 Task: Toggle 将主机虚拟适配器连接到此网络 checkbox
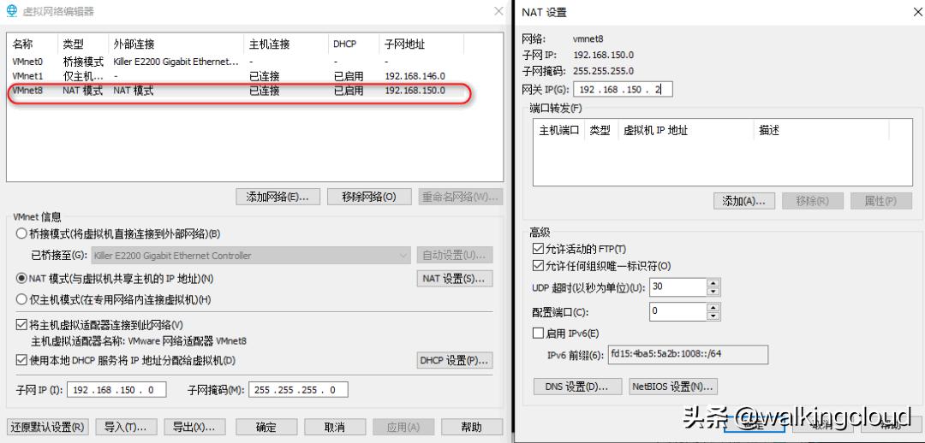tap(21, 325)
